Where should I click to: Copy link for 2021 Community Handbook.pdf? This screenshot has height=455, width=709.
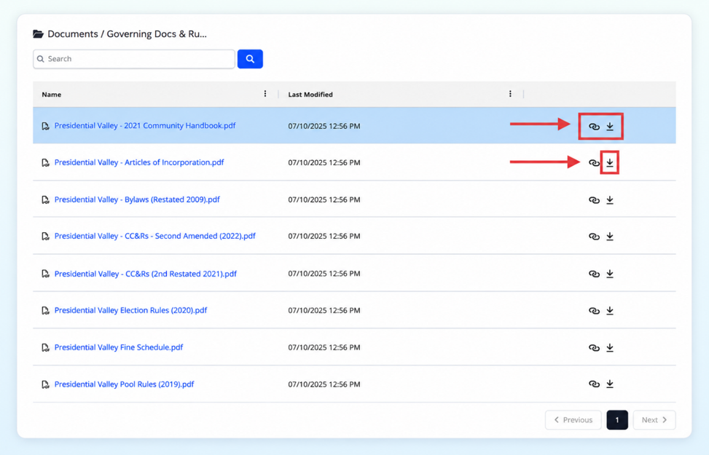pos(594,127)
